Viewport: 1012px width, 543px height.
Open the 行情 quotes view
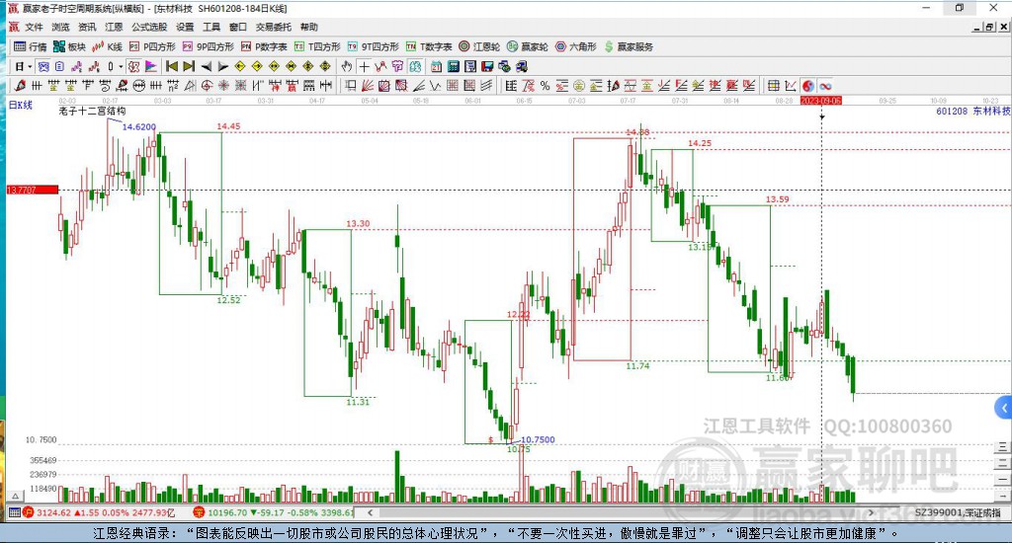[x=31, y=46]
